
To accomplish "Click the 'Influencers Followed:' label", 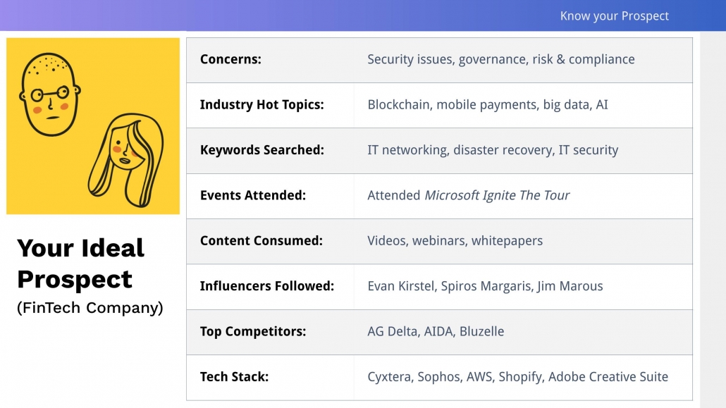I will [x=266, y=286].
